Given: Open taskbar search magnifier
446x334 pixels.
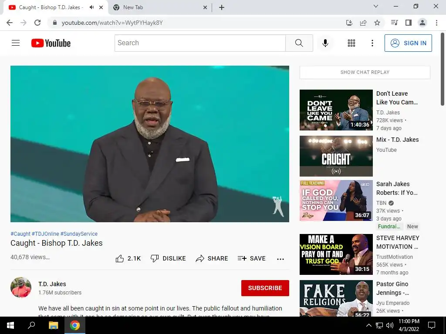Looking at the screenshot, I should pyautogui.click(x=31, y=325).
